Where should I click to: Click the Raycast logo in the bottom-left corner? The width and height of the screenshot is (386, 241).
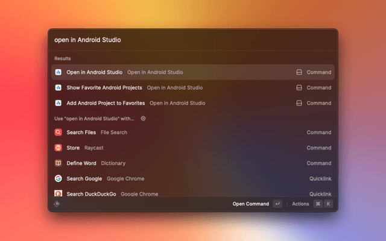click(x=57, y=204)
